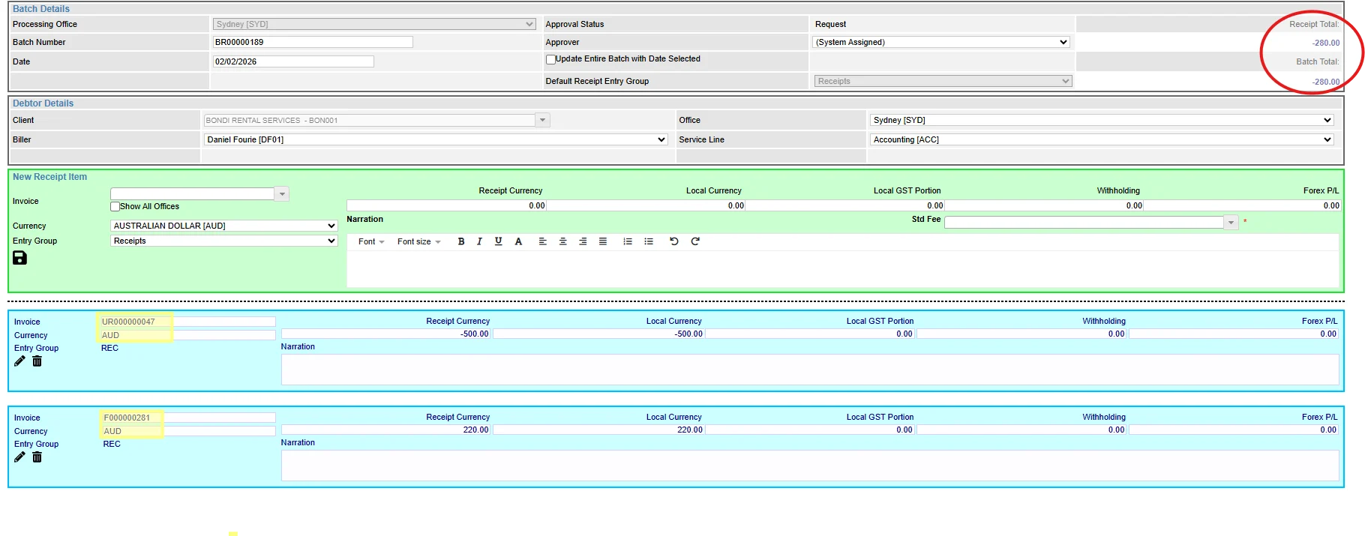Screen dimensions: 1365x536
Task: Delete the UR000000047 receipt with trash icon
Action: coord(37,361)
